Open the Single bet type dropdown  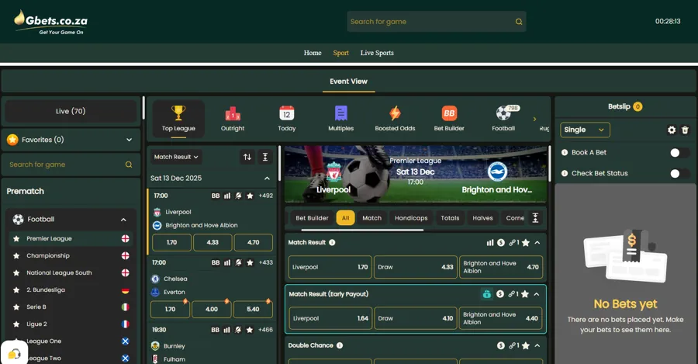(585, 130)
